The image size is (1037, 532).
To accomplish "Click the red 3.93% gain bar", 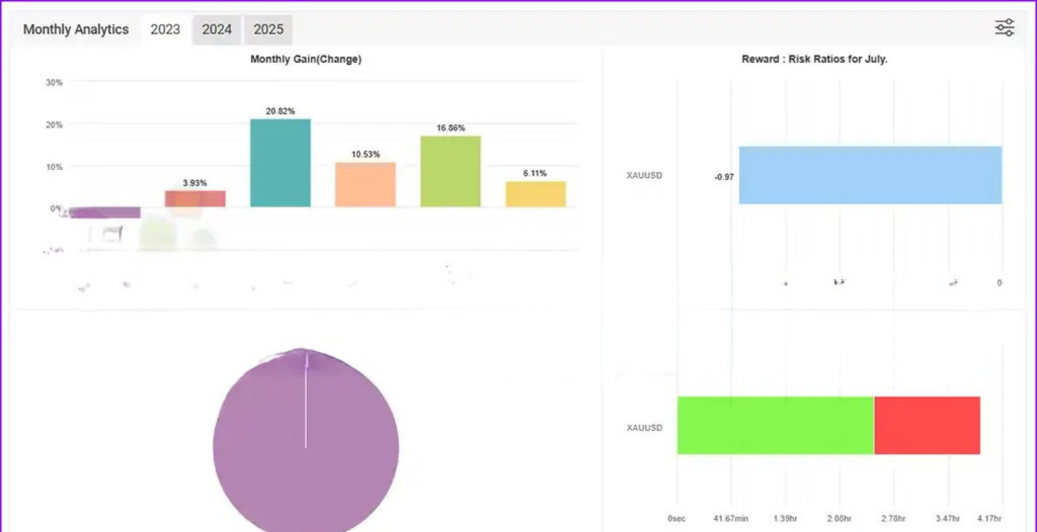I will coord(195,199).
